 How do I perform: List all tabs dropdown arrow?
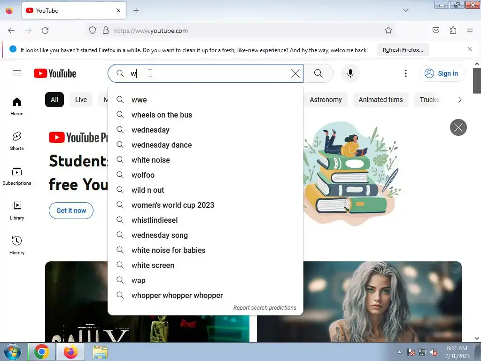tap(405, 10)
